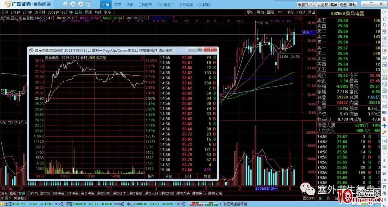Expand the double-chevron toolbar icon
The height and width of the screenshot is (207, 388).
[88, 4]
